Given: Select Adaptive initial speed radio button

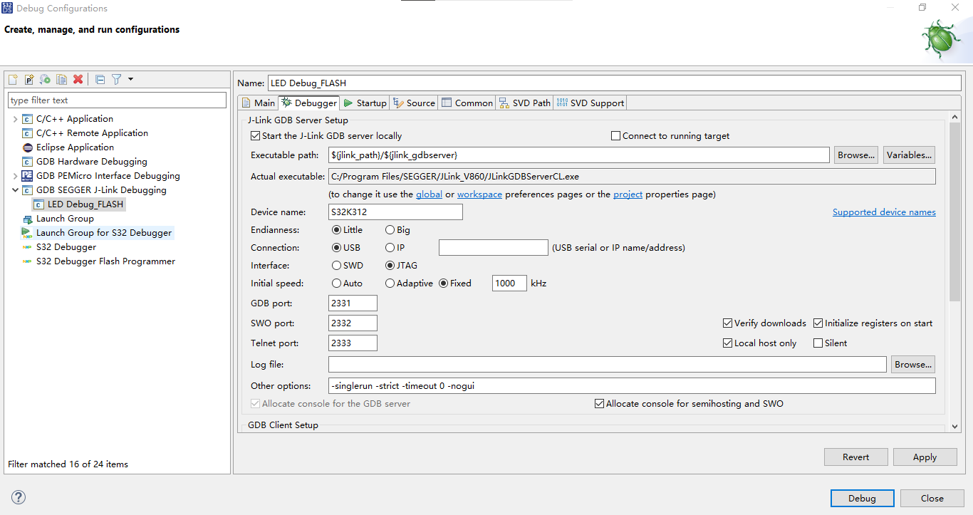Looking at the screenshot, I should 390,283.
